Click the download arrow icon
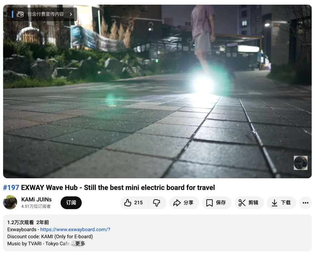Viewport: 315px width, 253px height. point(274,203)
